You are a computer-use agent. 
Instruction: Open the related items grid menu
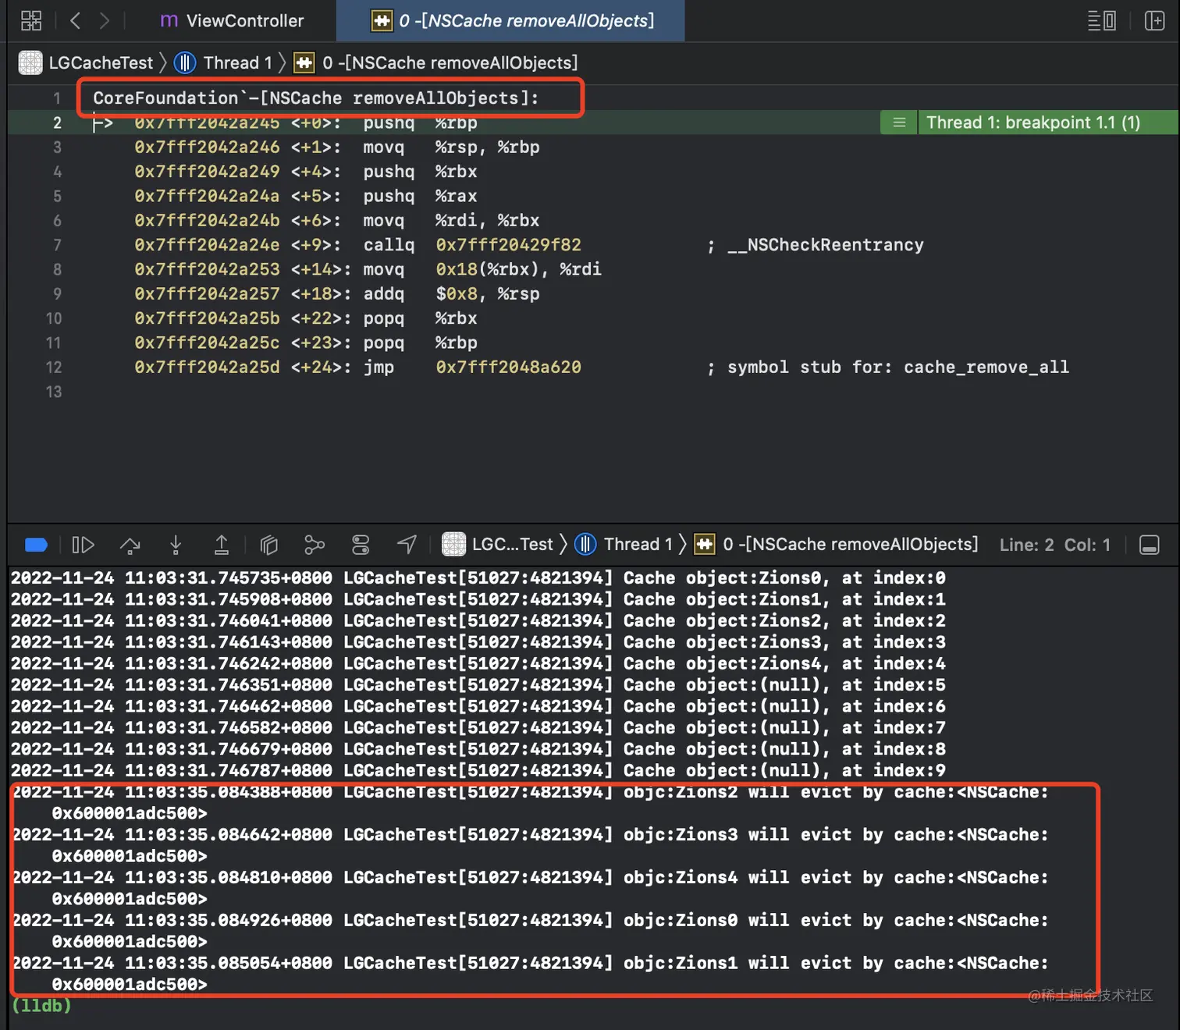point(31,20)
